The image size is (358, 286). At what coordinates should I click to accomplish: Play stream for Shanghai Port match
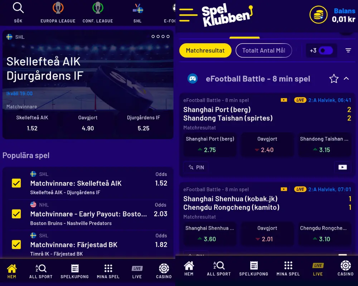click(343, 167)
